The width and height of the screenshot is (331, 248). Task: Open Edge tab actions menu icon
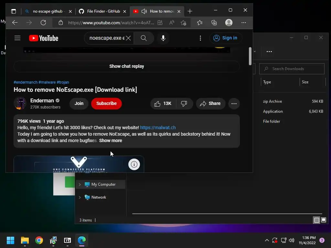[x=14, y=11]
